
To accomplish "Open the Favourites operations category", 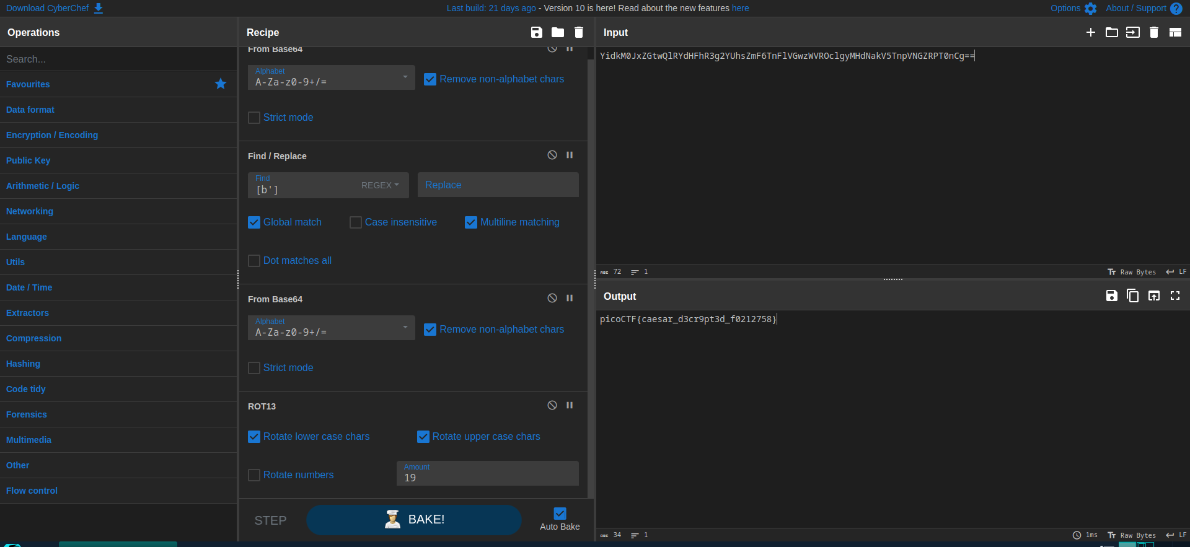I will click(x=28, y=84).
